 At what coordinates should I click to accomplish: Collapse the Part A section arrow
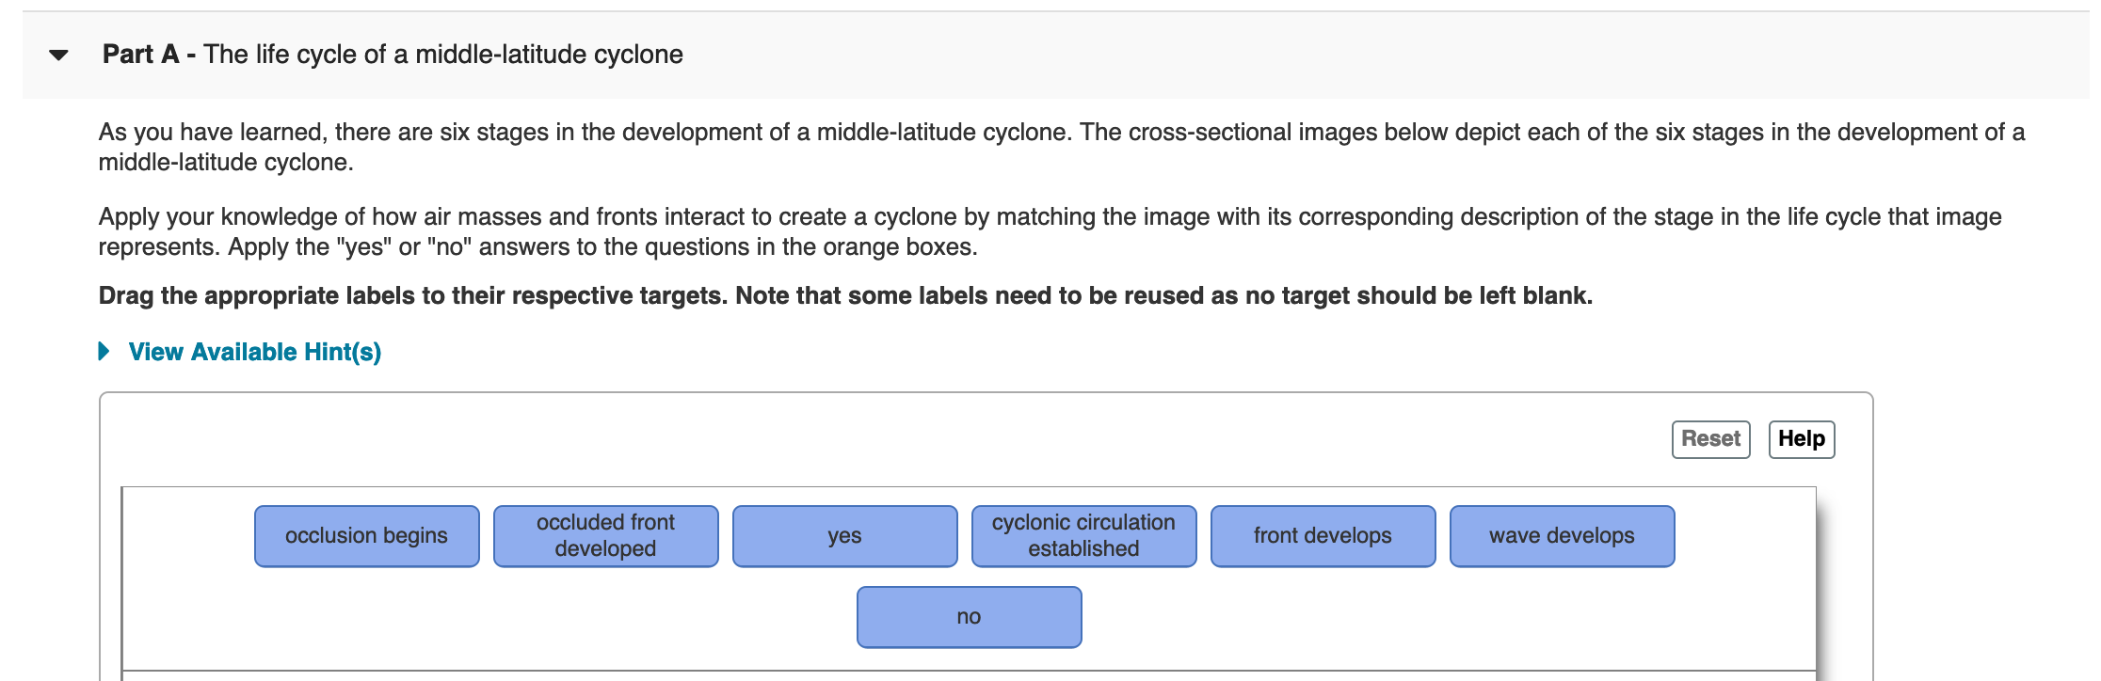click(x=58, y=55)
